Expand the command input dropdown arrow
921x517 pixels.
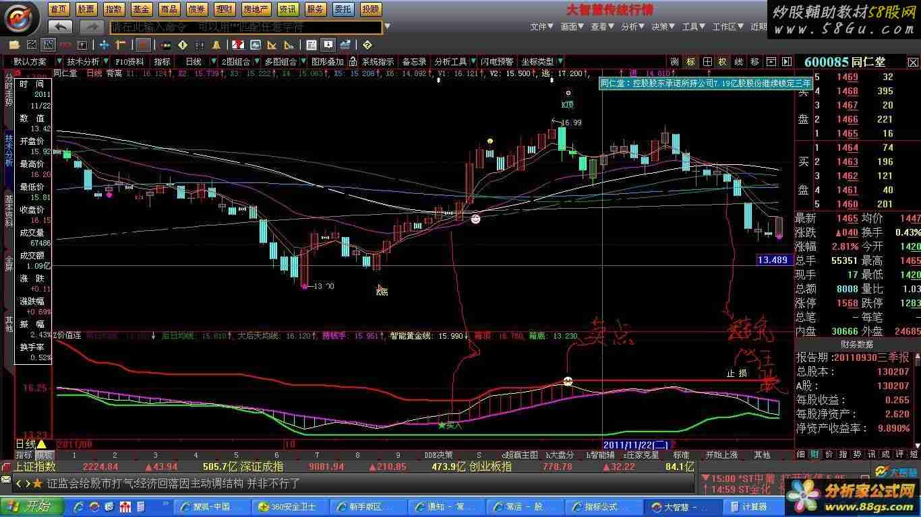(387, 27)
